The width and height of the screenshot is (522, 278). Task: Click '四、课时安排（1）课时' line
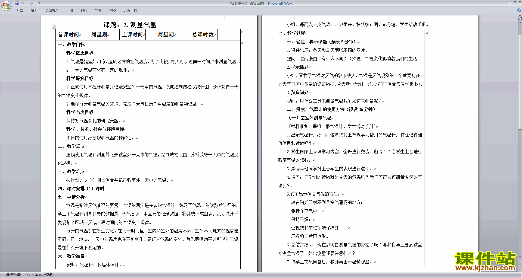81,188
